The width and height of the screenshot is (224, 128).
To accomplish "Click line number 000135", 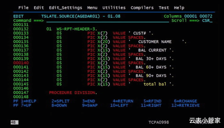I will click(x=21, y=42).
